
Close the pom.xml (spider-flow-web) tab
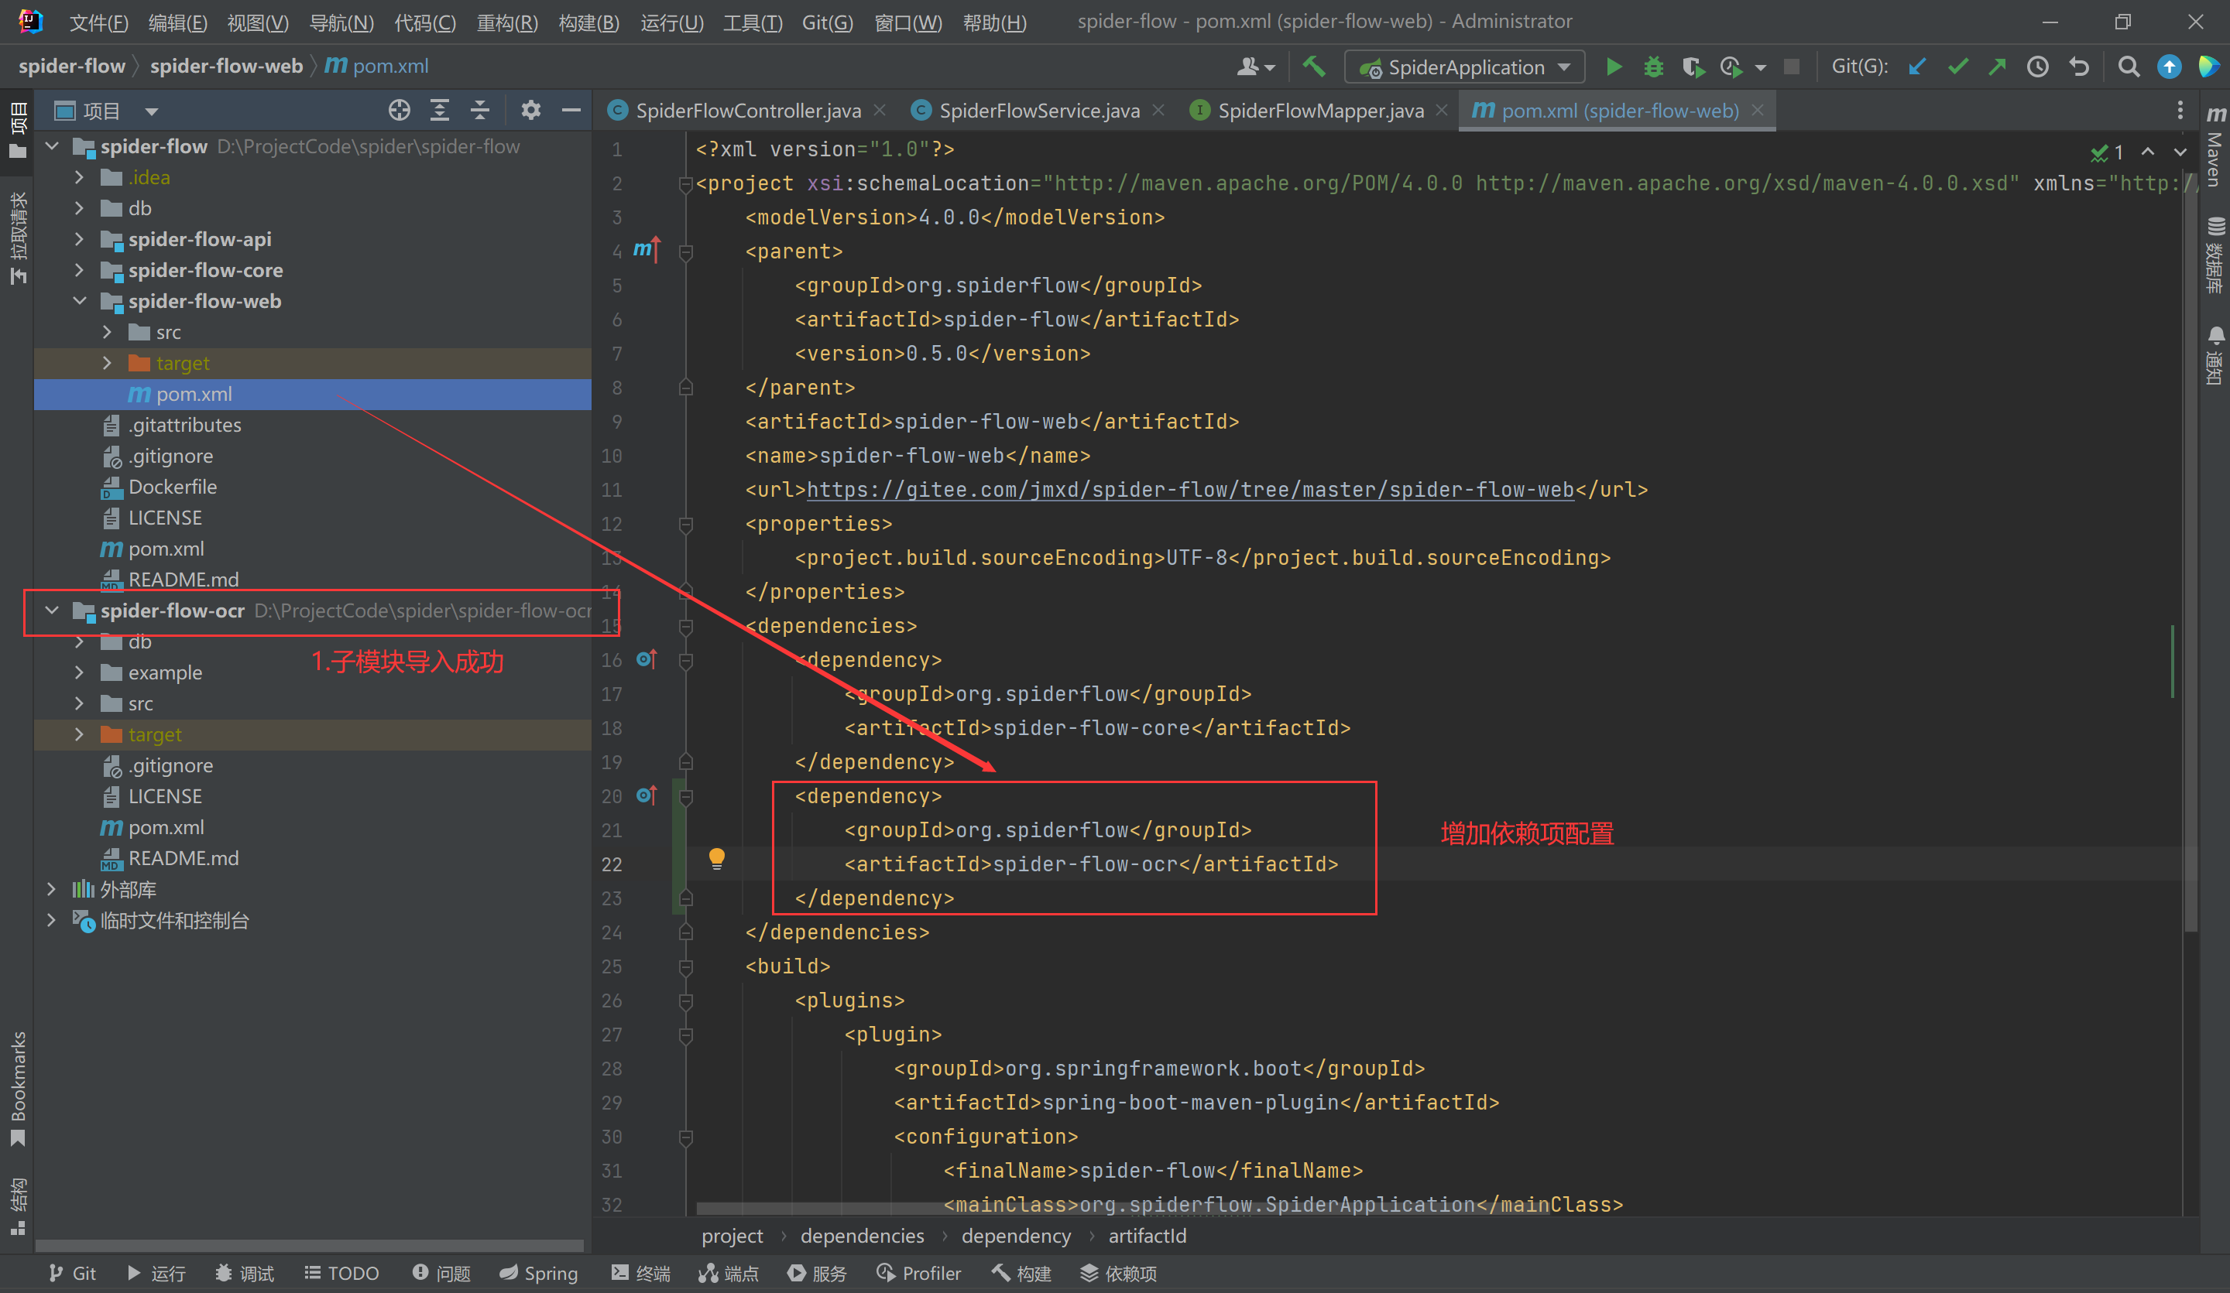1758,110
